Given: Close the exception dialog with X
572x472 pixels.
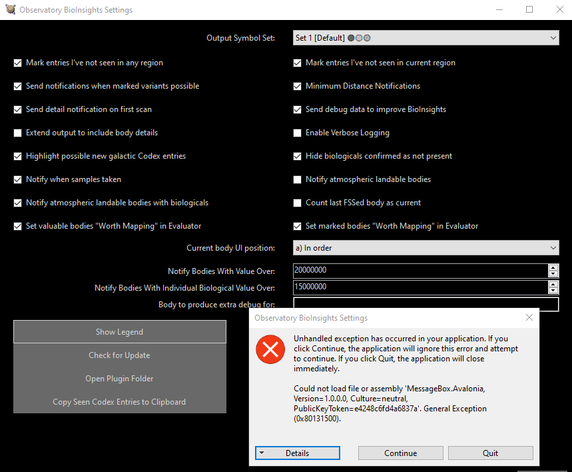Looking at the screenshot, I should (529, 317).
